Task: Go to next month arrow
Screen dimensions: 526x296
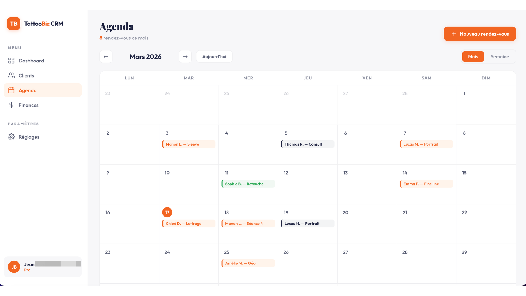Action: click(x=185, y=56)
